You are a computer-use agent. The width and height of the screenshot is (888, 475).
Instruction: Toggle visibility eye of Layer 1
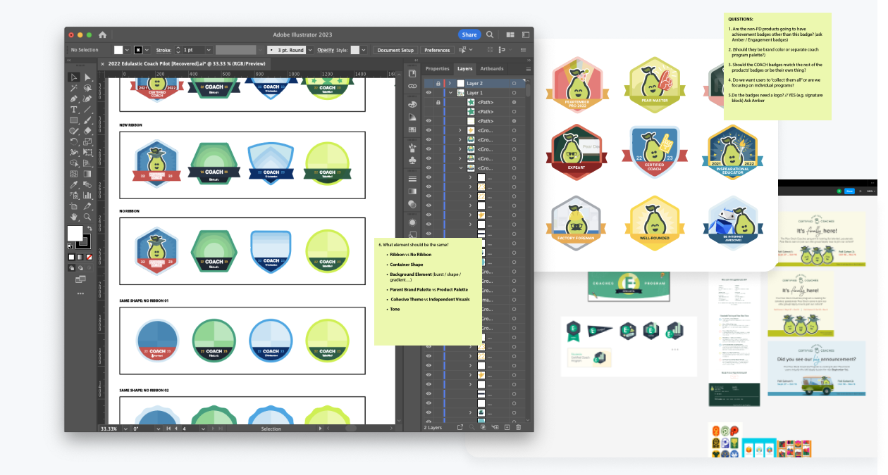(428, 93)
